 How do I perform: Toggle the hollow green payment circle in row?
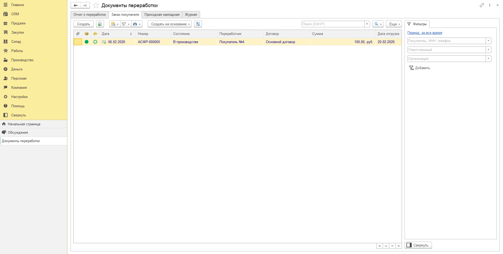pyautogui.click(x=95, y=42)
